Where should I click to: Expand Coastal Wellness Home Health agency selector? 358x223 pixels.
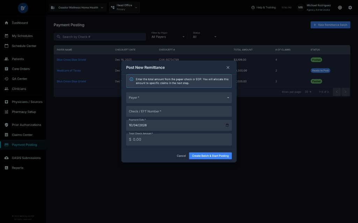[78, 8]
